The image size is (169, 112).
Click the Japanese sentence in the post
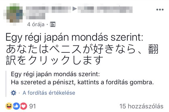click(82, 55)
